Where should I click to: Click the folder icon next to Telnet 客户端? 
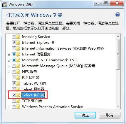click(18, 95)
